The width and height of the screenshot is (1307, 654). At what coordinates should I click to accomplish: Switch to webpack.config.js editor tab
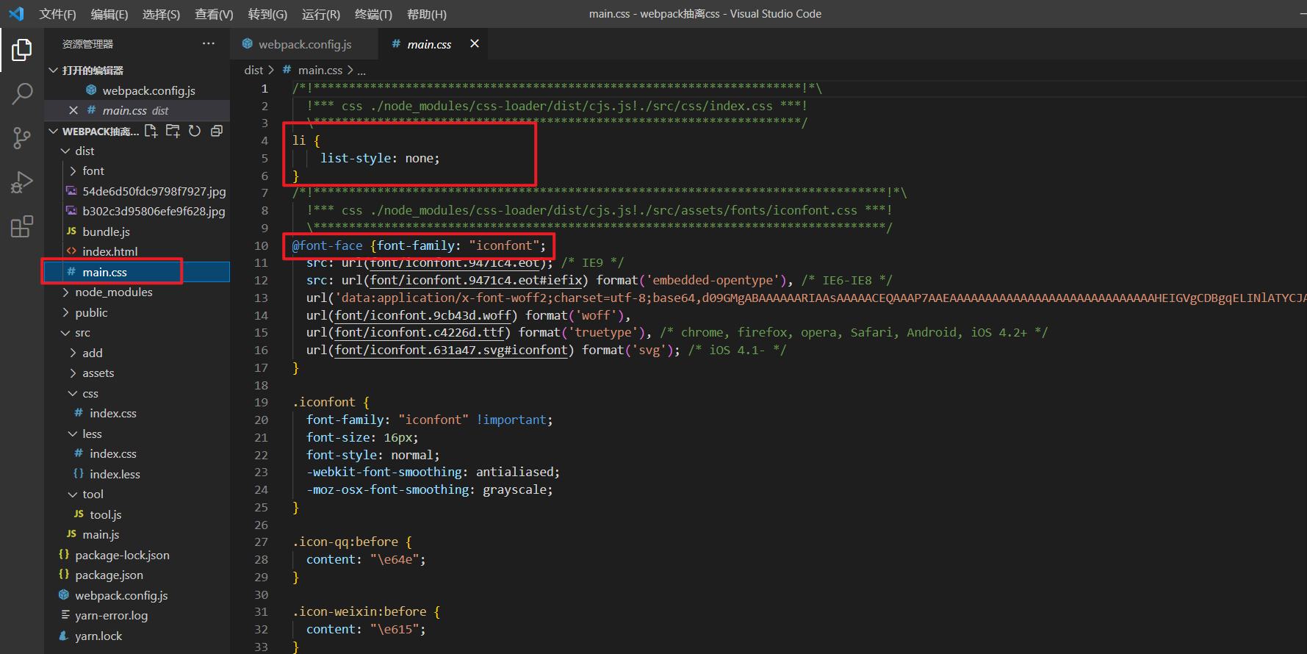(x=304, y=44)
